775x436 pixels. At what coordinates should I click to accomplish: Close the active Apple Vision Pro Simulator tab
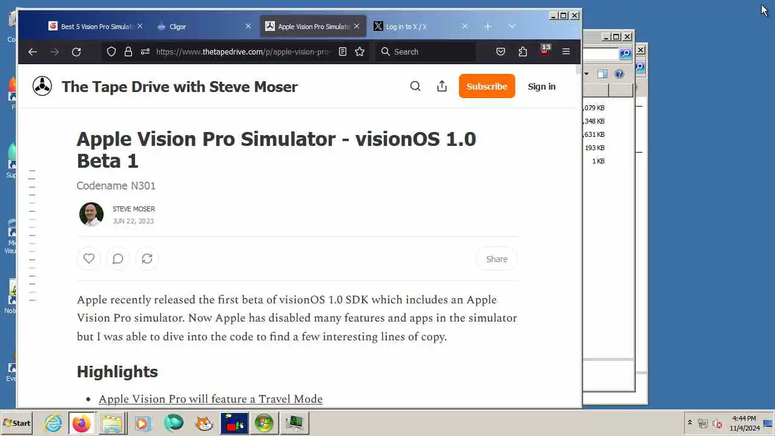click(x=357, y=27)
